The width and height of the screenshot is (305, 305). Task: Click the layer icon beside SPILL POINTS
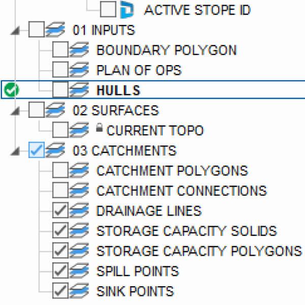click(79, 270)
